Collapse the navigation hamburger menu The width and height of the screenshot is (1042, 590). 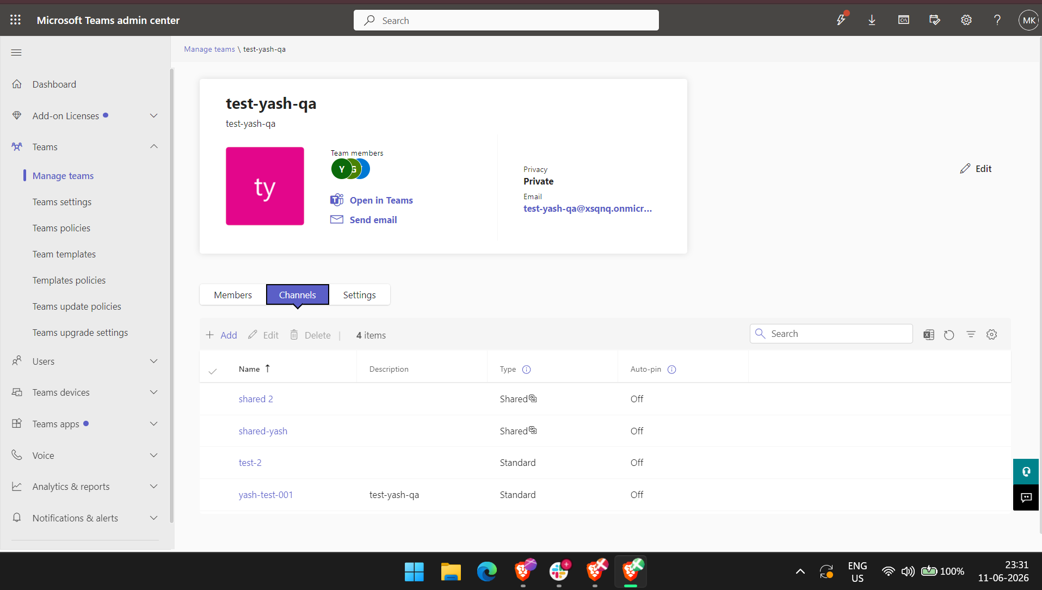[16, 52]
